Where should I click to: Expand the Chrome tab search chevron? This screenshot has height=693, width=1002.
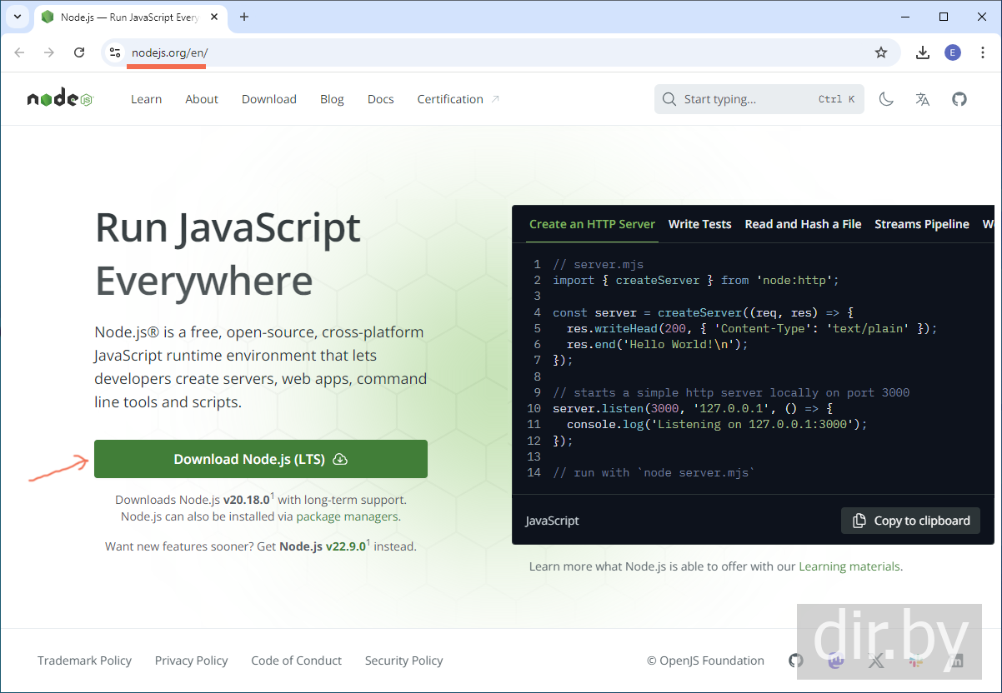coord(17,17)
